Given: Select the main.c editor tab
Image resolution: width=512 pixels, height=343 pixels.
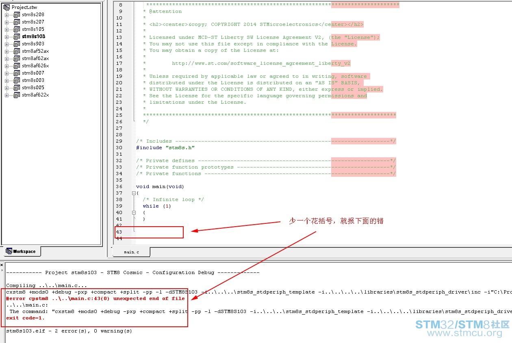Looking at the screenshot, I should point(131,252).
